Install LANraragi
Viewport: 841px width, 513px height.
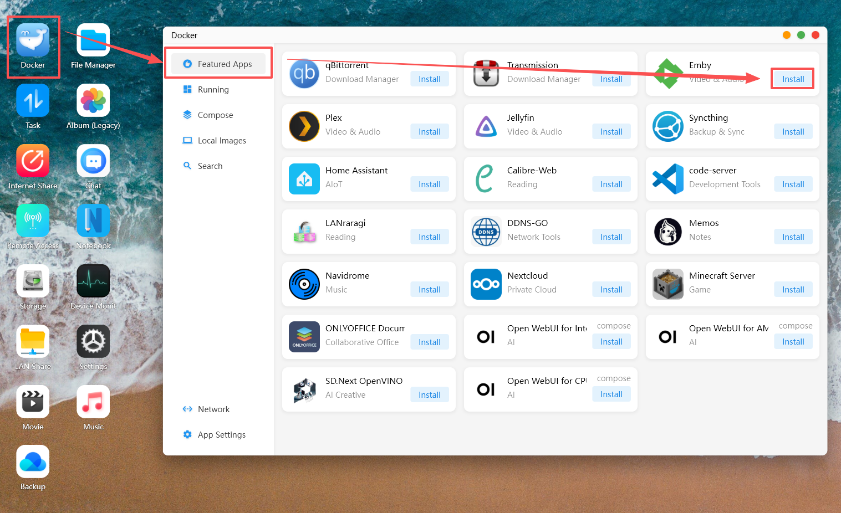430,237
